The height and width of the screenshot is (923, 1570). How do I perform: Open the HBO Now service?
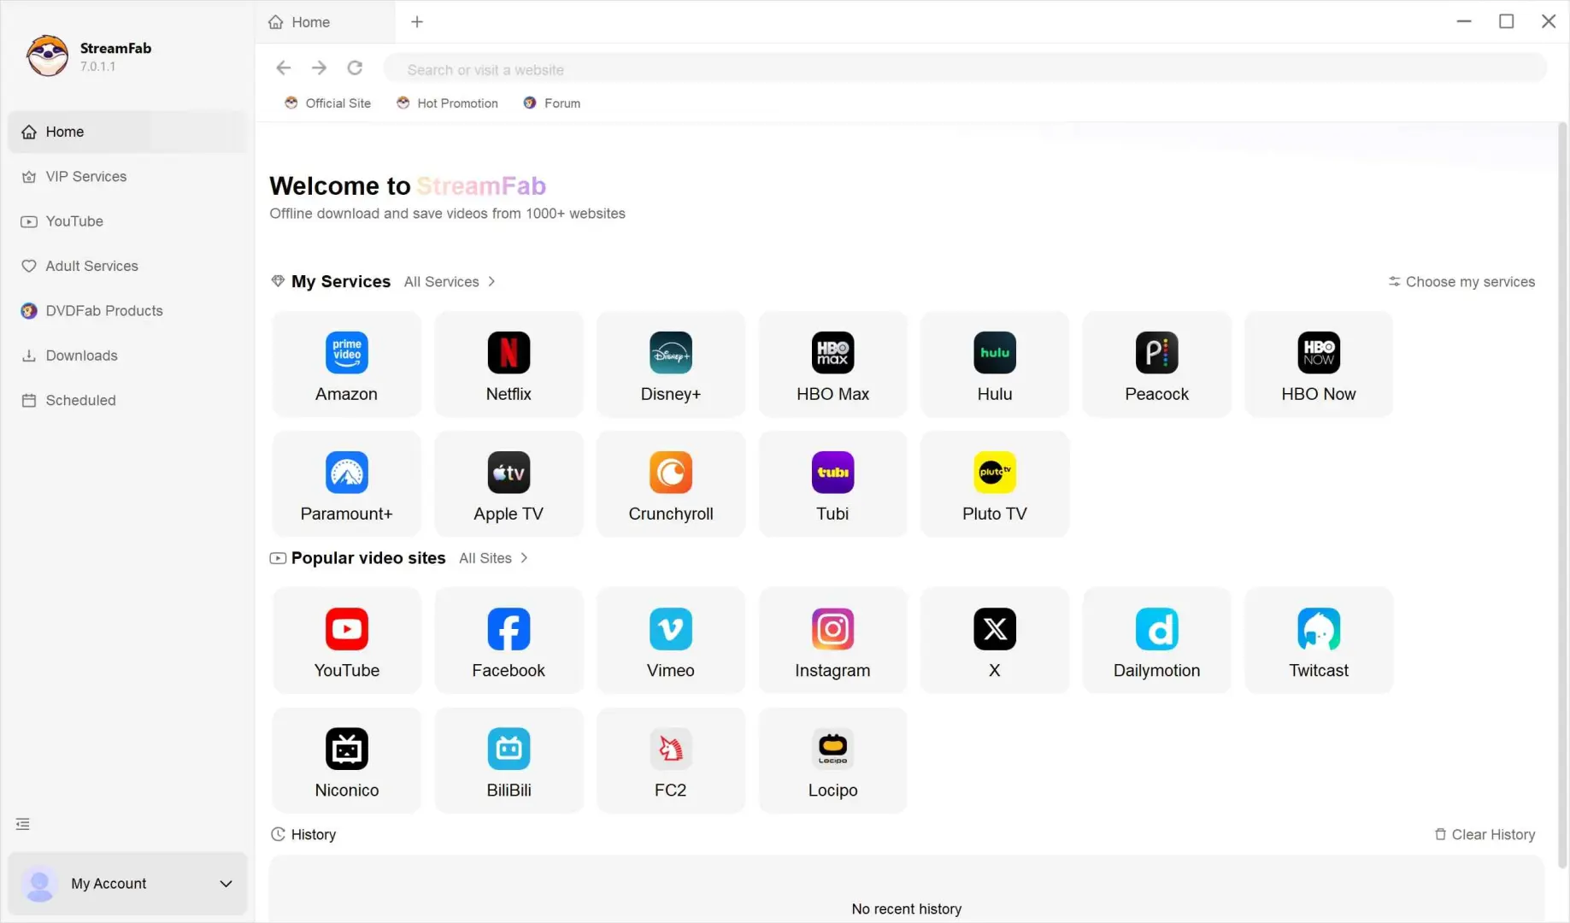[x=1319, y=365]
